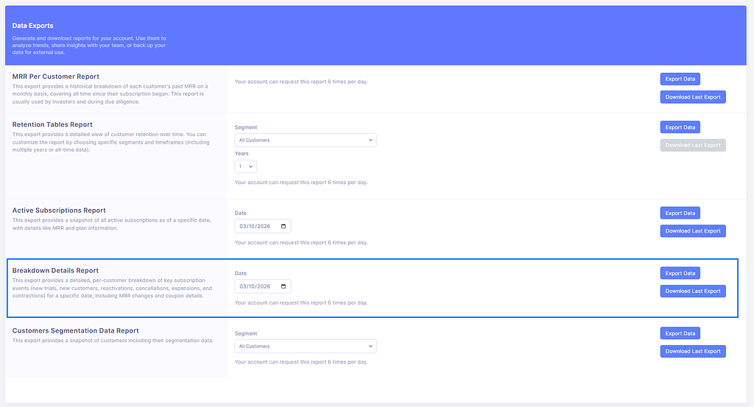Click the Active Subscriptions Date input field
The height and width of the screenshot is (407, 754).
(256, 226)
